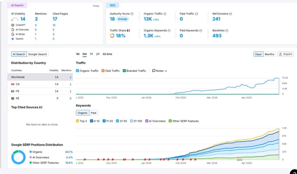297x174 pixels.
Task: Click the Organic legend dot in SERP distribution
Action: (x=31, y=152)
